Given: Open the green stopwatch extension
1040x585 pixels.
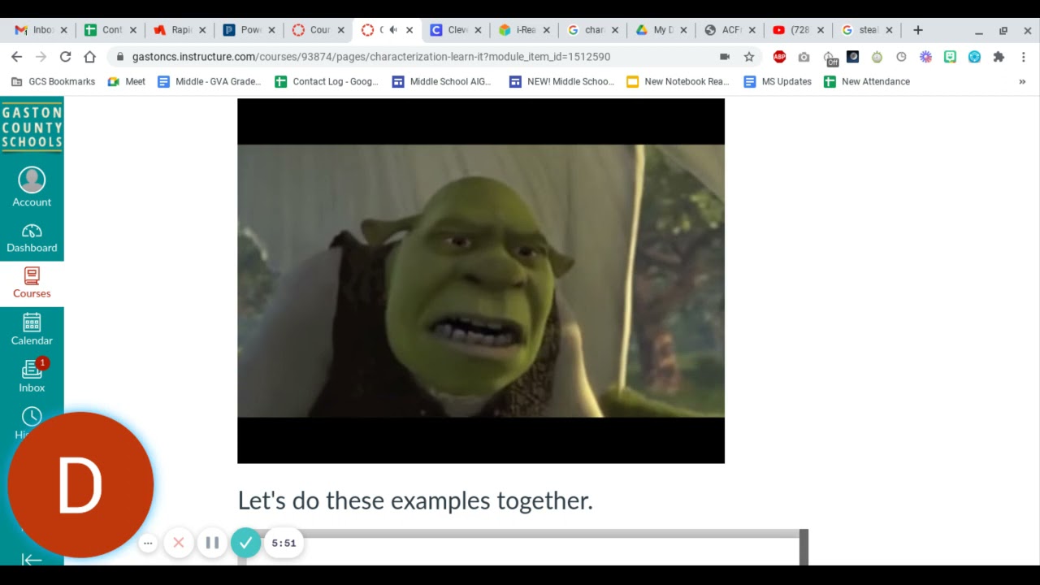Looking at the screenshot, I should 877,56.
